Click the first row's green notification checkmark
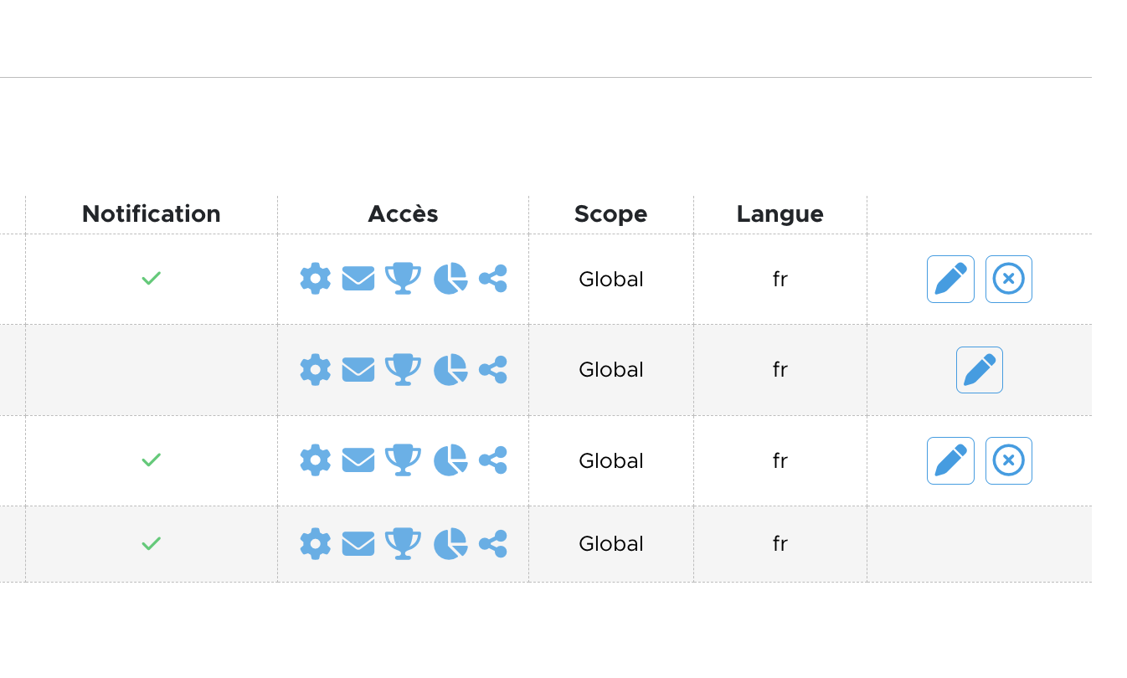1127x678 pixels. tap(151, 278)
